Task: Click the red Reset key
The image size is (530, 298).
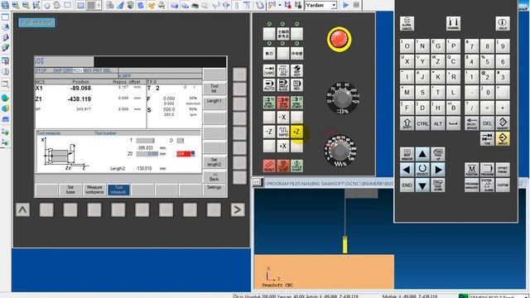Action: pyautogui.click(x=269, y=166)
